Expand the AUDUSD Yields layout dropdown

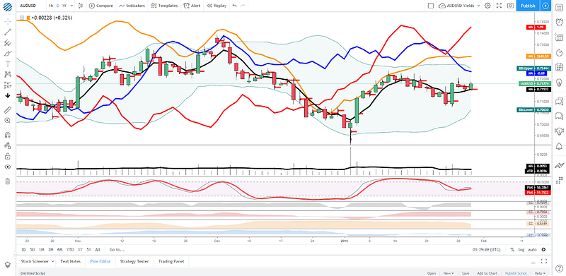(479, 6)
